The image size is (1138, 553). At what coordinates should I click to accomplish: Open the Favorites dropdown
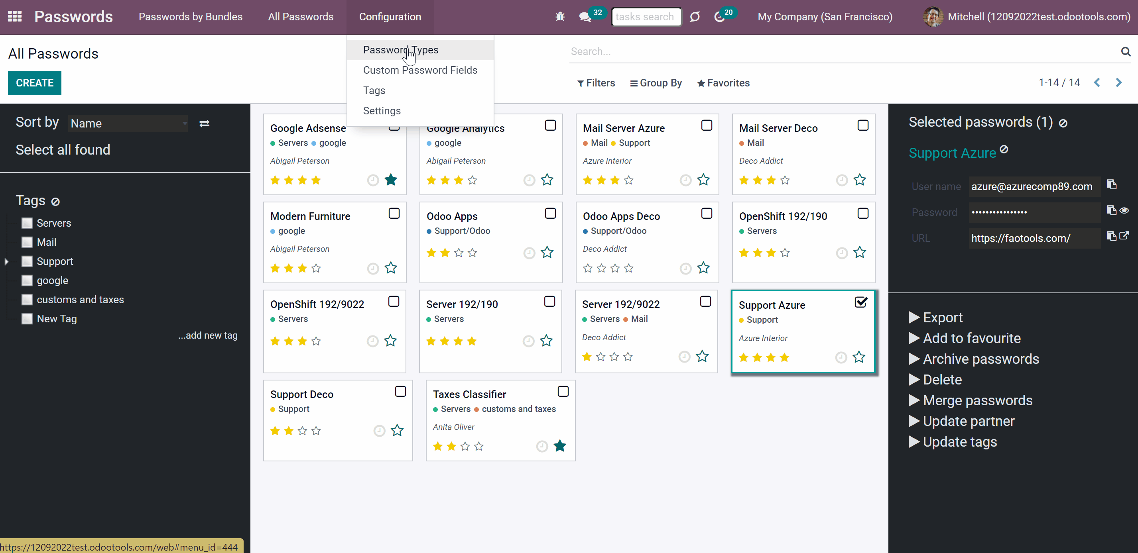(723, 83)
